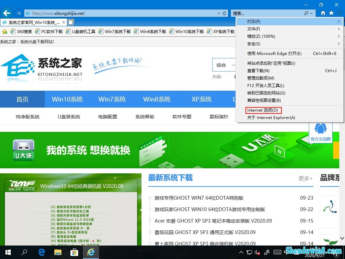Click the network tray icon
345x259 pixels.
[249, 252]
